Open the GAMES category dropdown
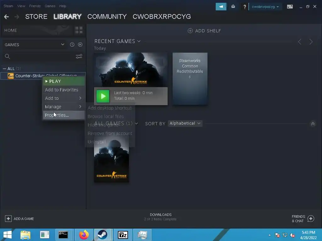Screen dimensions: 322x241 pyautogui.click(x=35, y=45)
